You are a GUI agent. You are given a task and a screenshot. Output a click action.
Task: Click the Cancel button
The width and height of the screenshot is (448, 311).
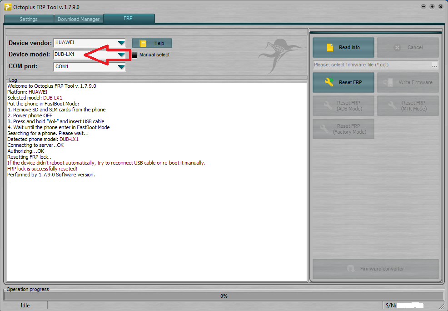point(408,47)
